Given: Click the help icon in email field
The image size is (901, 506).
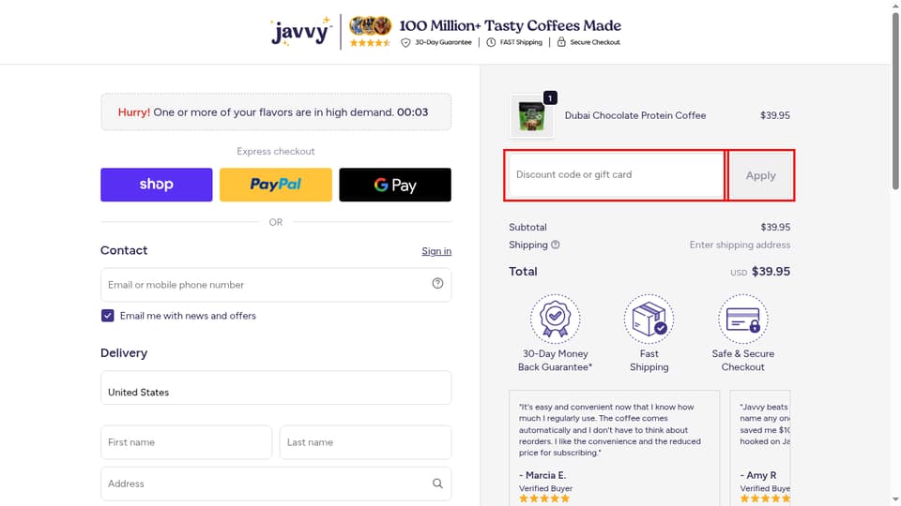Looking at the screenshot, I should click(438, 283).
